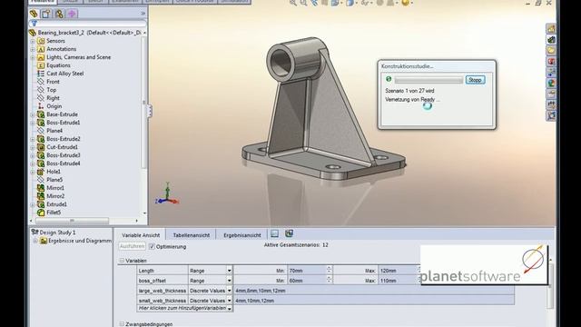The height and width of the screenshot is (327, 581).
Task: Expand the Annotations tree node
Action: [33, 49]
